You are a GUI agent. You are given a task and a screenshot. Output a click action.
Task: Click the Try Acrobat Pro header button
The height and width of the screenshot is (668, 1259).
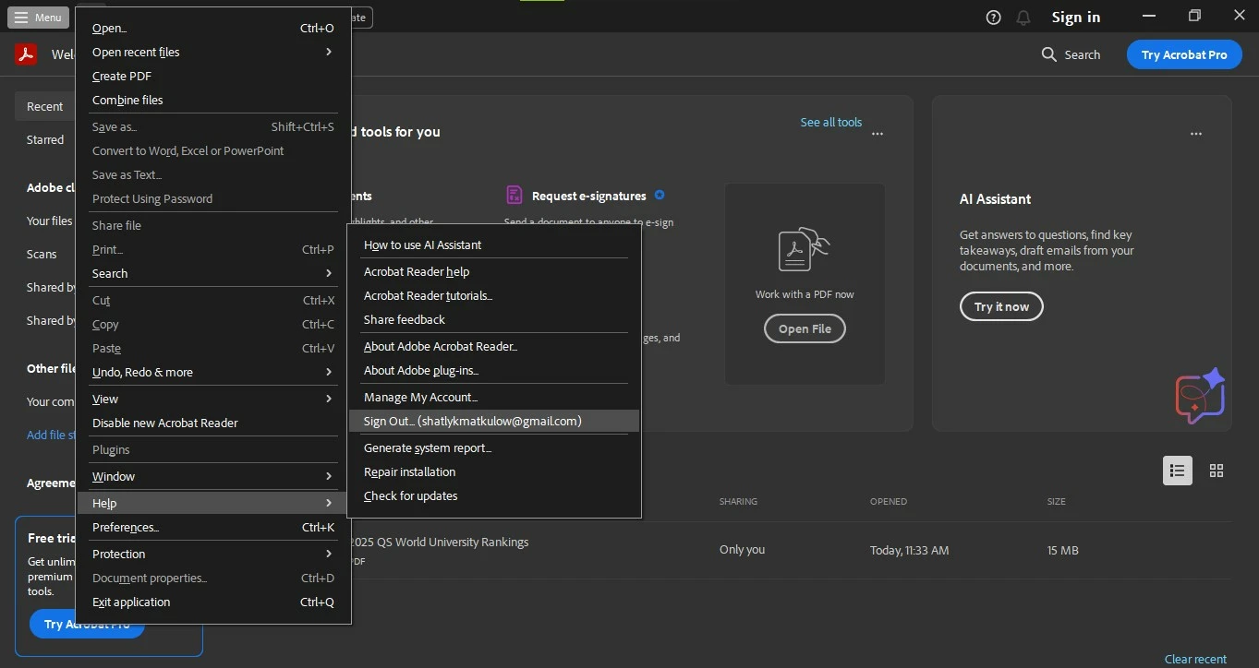coord(1184,54)
